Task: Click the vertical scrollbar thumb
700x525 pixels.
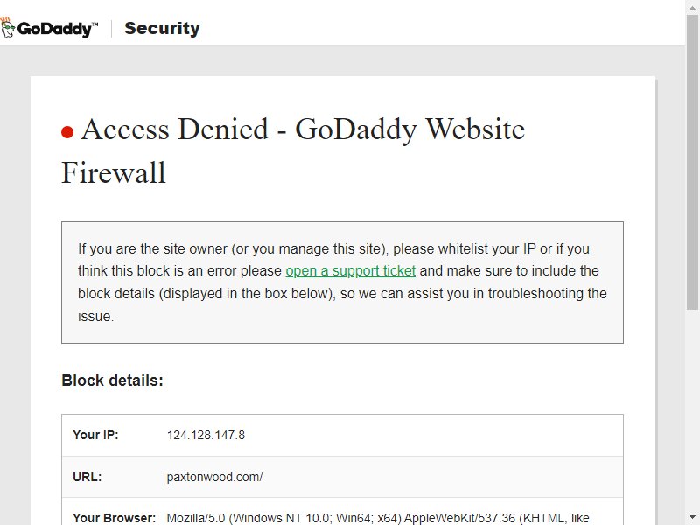Action: coord(692,162)
